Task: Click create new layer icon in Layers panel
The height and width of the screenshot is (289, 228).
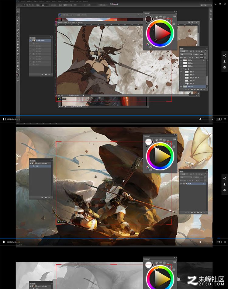Action: [201, 89]
